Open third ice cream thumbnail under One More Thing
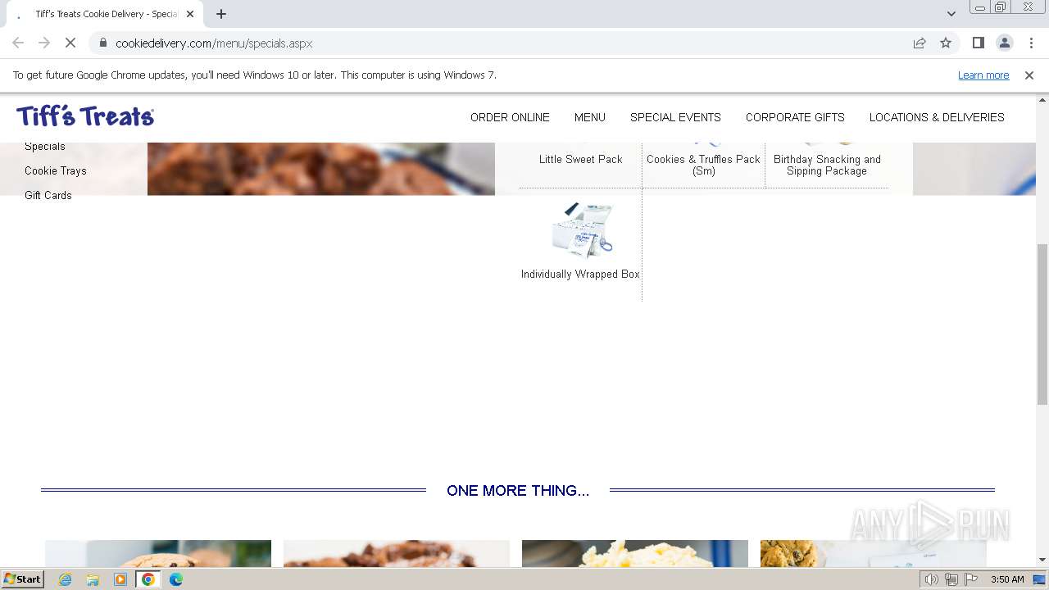The height and width of the screenshot is (590, 1049). 635,553
